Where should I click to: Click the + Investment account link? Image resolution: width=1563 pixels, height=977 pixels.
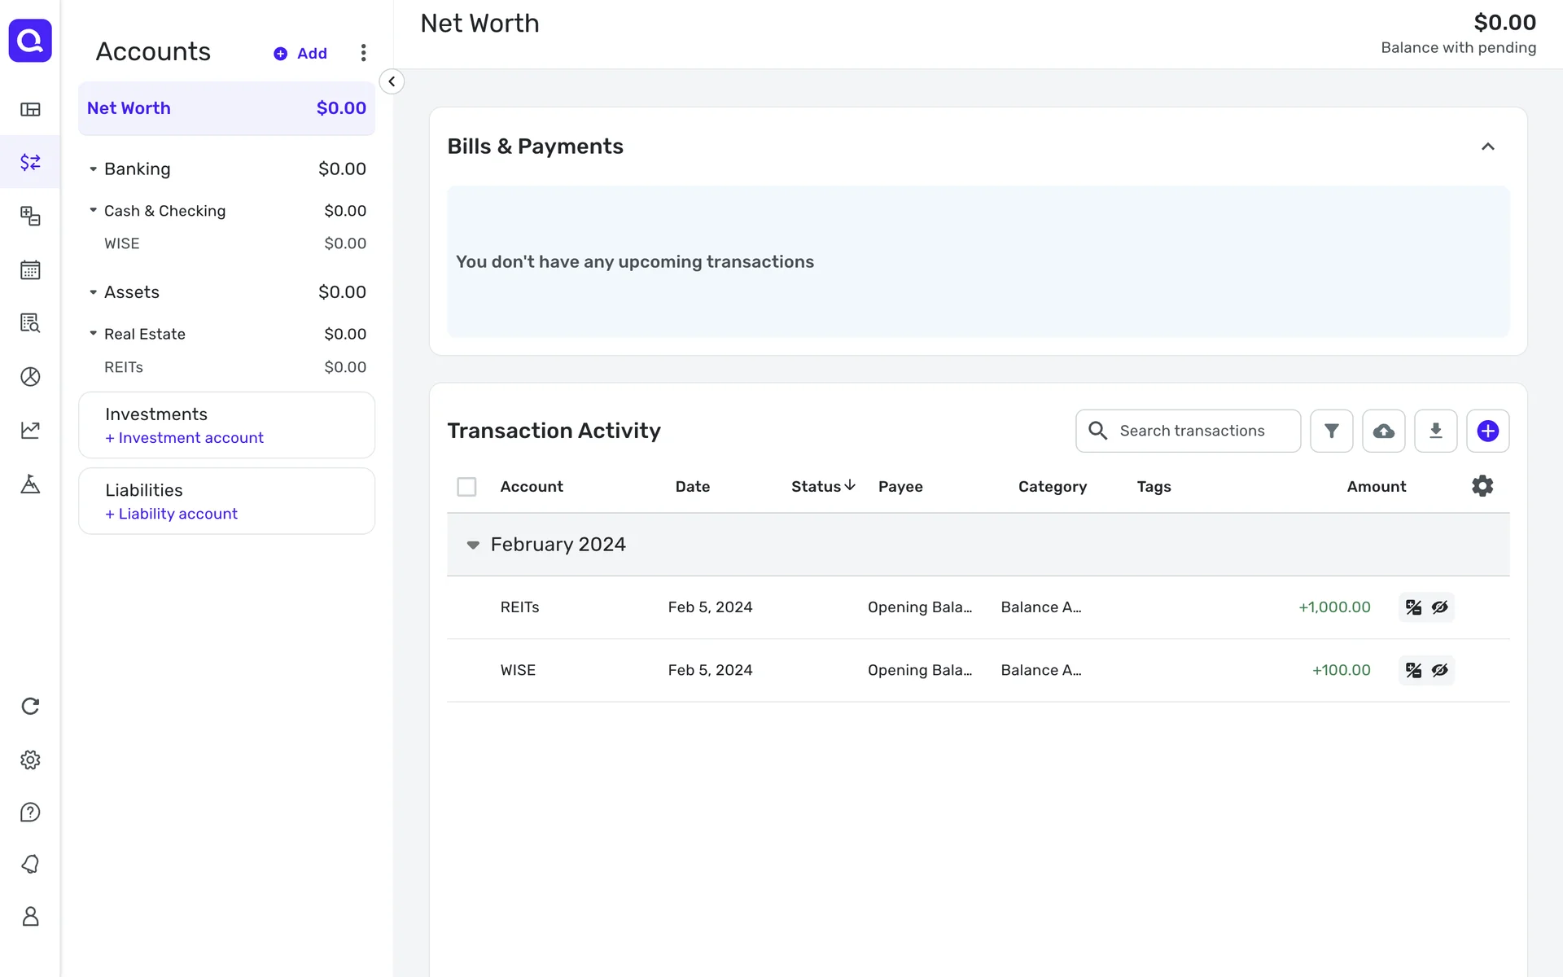click(184, 438)
